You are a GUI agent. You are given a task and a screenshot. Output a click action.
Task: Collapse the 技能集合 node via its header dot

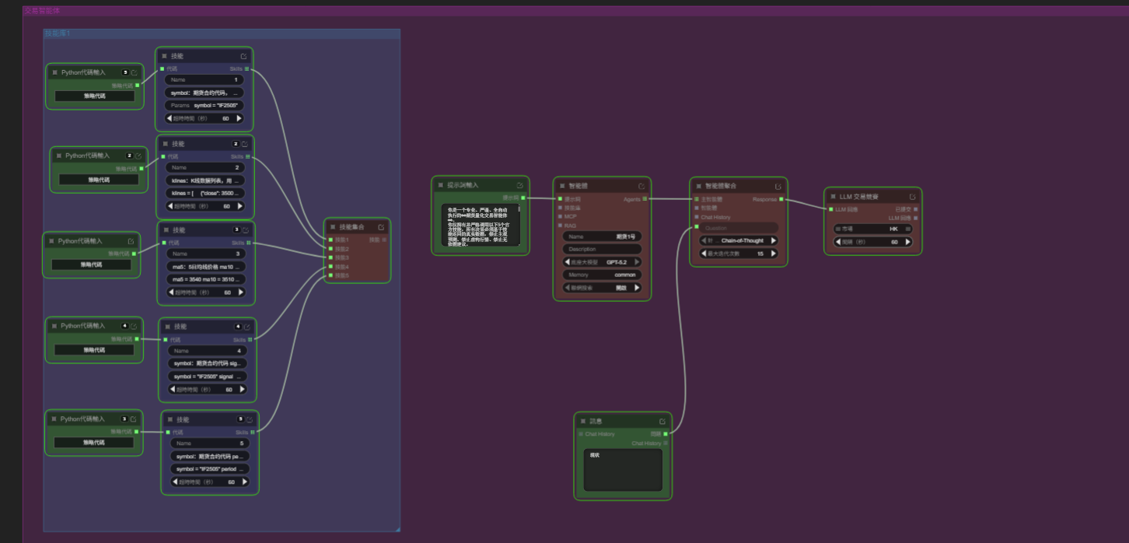pyautogui.click(x=332, y=227)
